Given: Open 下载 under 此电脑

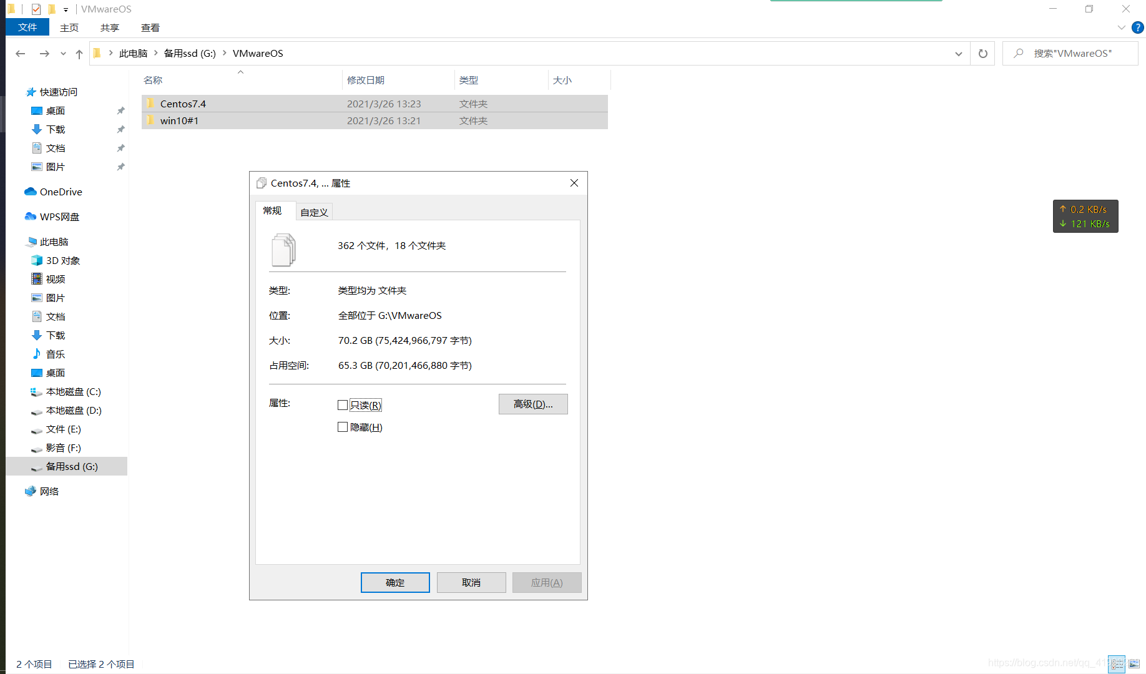Looking at the screenshot, I should point(56,335).
